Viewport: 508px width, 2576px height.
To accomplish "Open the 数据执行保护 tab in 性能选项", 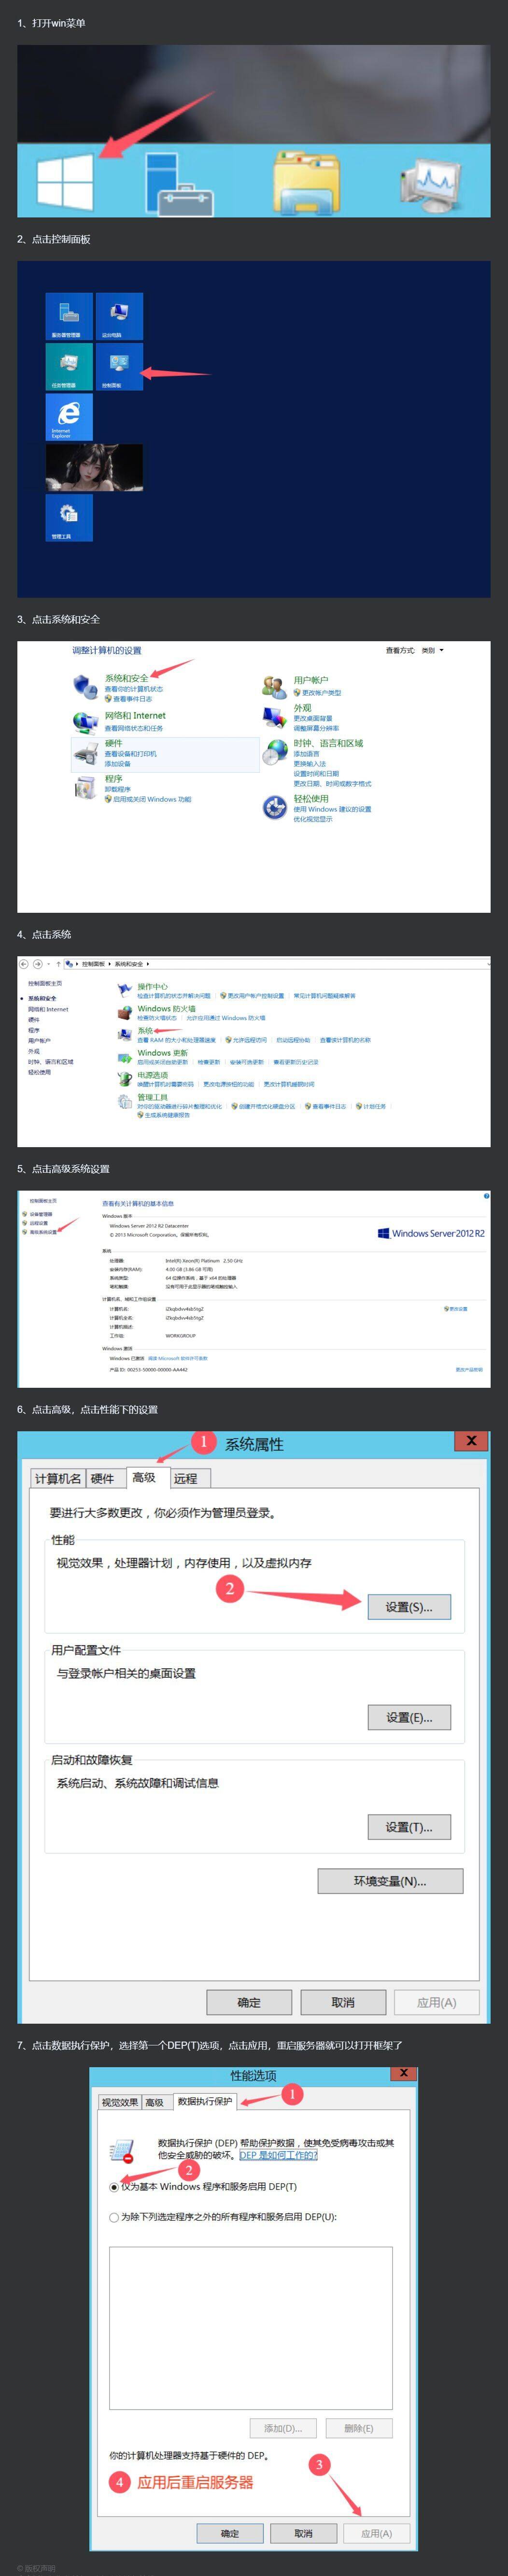I will pos(205,2101).
